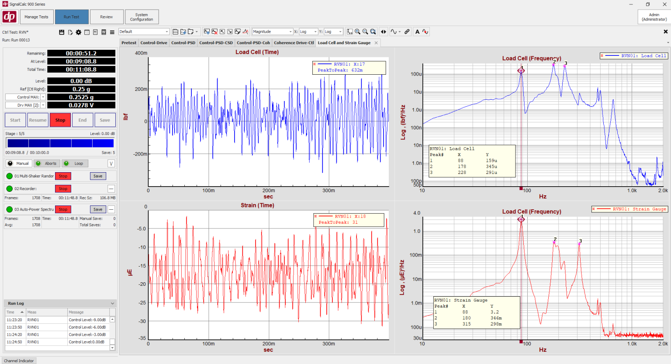Click the Manage Tests button
Image resolution: width=671 pixels, height=364 pixels.
tap(36, 17)
